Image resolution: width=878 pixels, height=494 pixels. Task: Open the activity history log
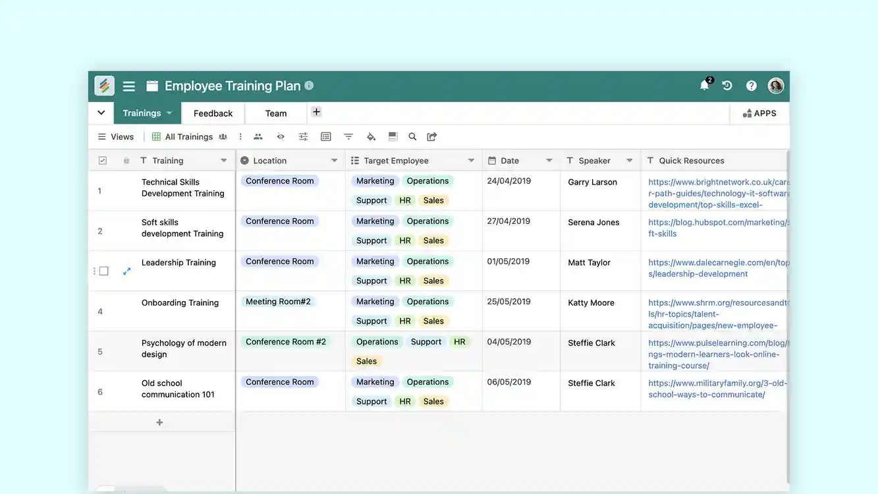[x=727, y=85]
